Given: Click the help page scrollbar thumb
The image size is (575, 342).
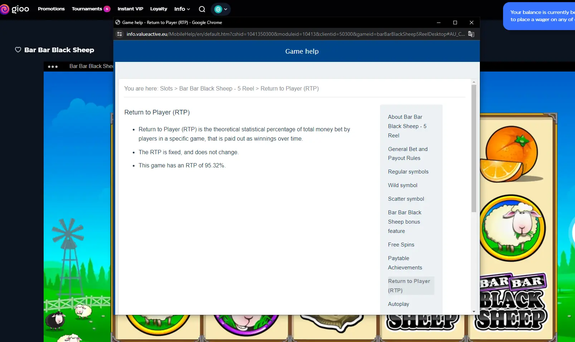Looking at the screenshot, I should click(474, 148).
